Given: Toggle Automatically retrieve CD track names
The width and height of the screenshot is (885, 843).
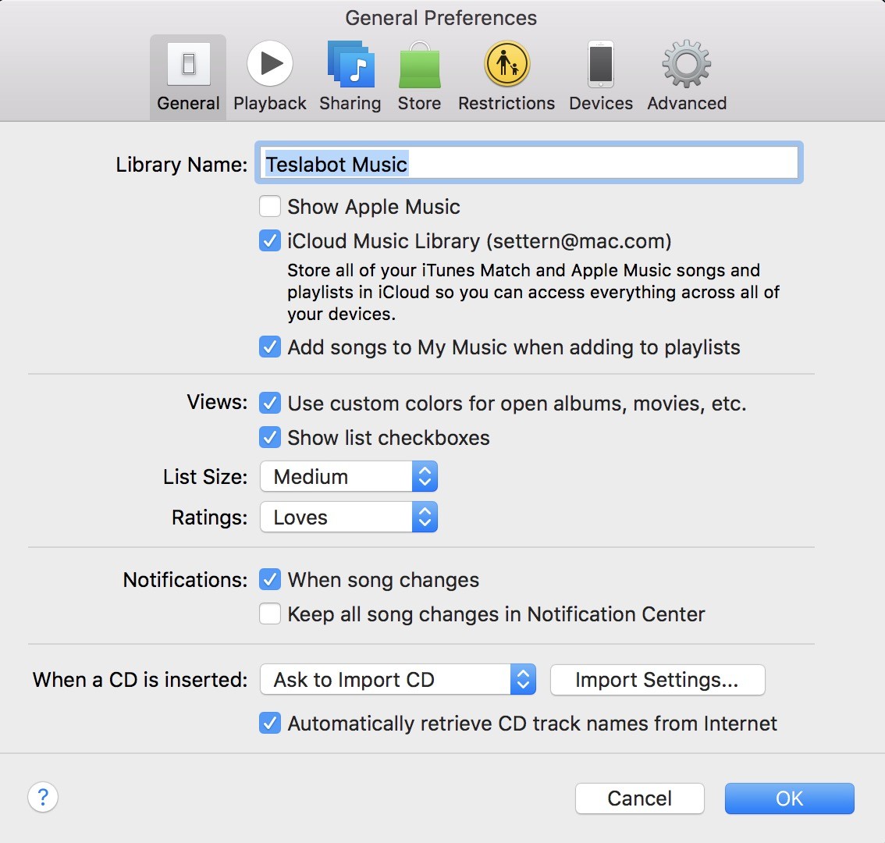Looking at the screenshot, I should 270,724.
